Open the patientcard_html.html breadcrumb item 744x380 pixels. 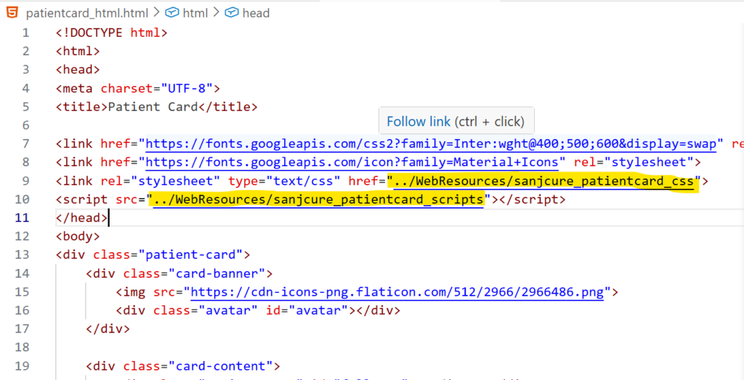[x=86, y=13]
